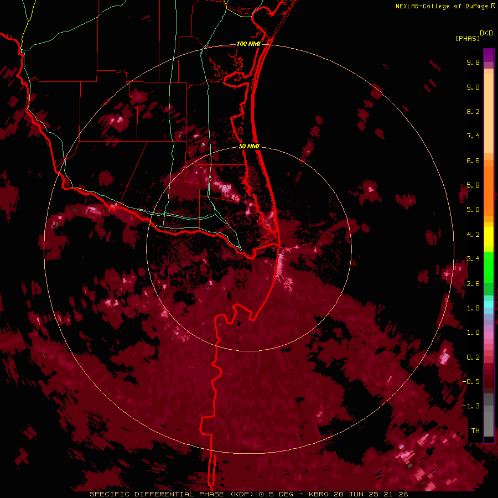The image size is (498, 498).
Task: Click the 4.2 value on color scale
Action: (473, 235)
